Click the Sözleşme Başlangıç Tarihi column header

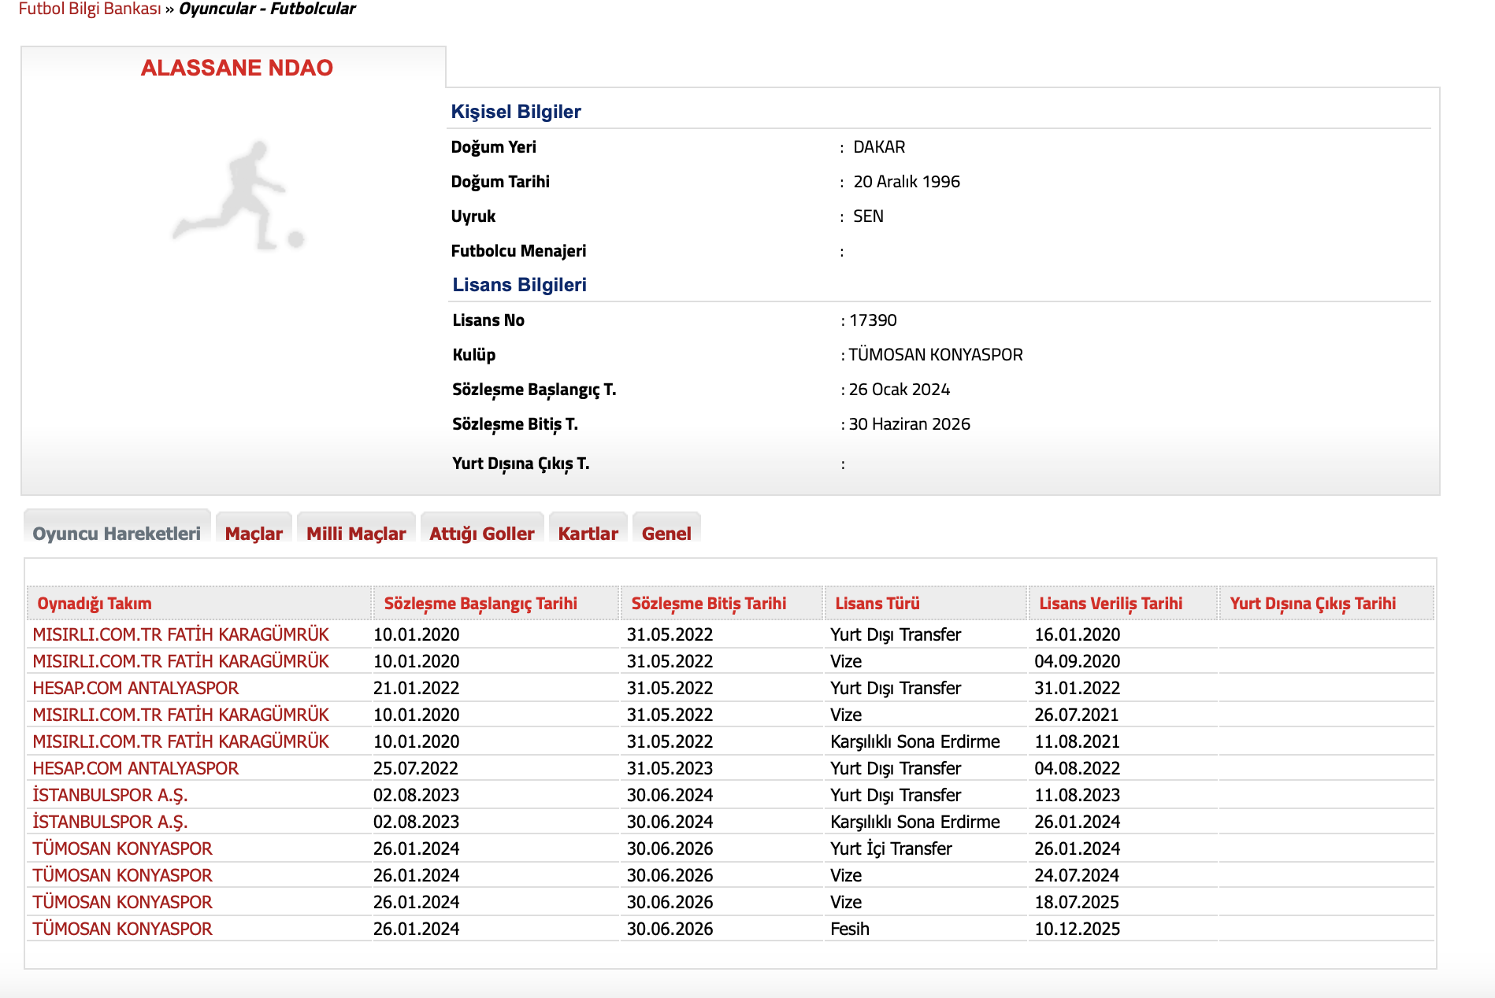(x=480, y=603)
